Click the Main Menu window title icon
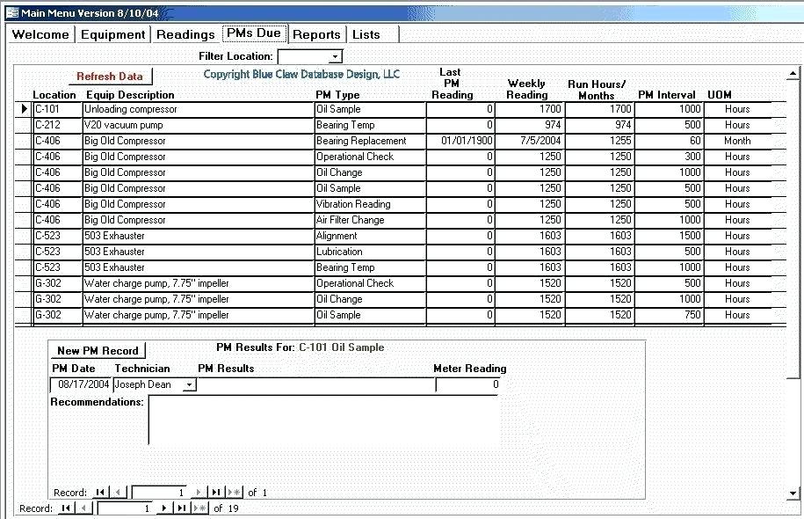804x519 pixels. click(11, 13)
